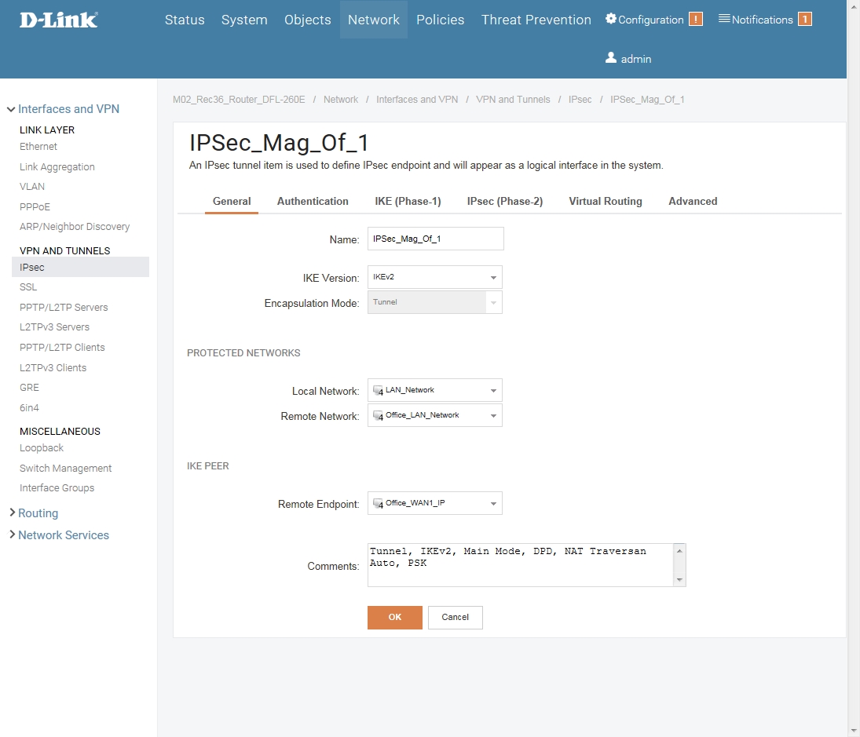Image resolution: width=860 pixels, height=737 pixels.
Task: Switch to the Virtual Routing tab
Action: [606, 201]
